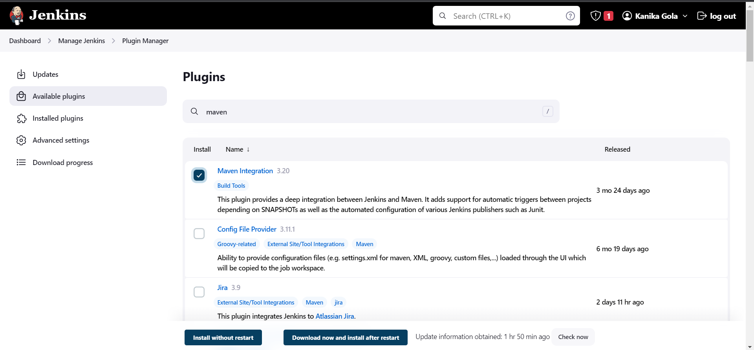The image size is (754, 350).
Task: Click the Install column header
Action: (x=202, y=149)
